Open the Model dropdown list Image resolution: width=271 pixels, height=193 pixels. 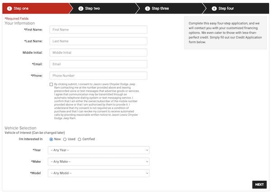coord(98,173)
